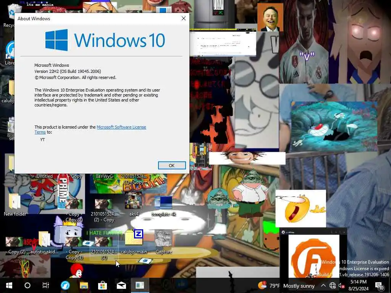Screen dimensions: 391x293
Task: Click the 2101051524... (7) - Copy label
Action: pyautogui.click(x=134, y=179)
